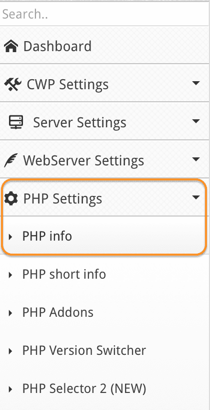Click into the Search input field
Image resolution: width=210 pixels, height=410 pixels.
pos(105,14)
